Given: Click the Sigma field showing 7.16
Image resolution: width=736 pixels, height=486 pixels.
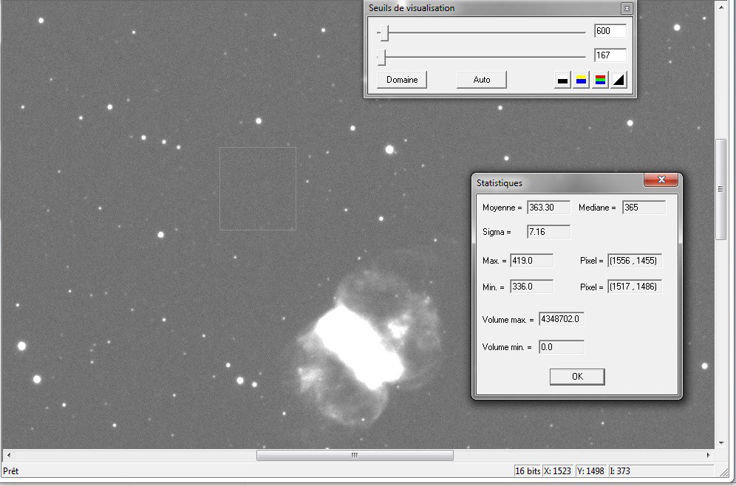Looking at the screenshot, I should (x=548, y=232).
